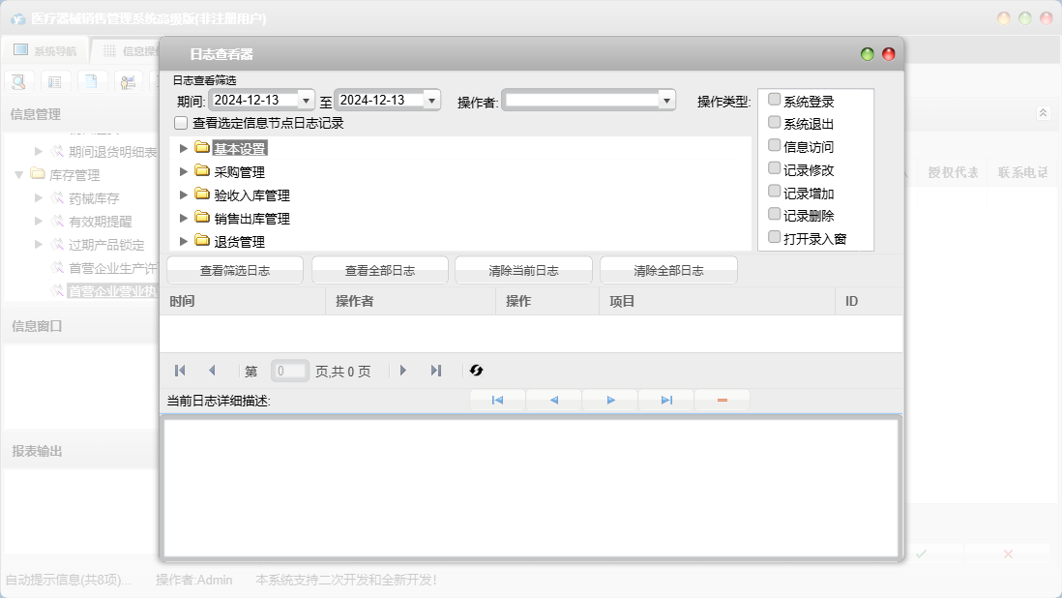Jump to last log record detail
Image resolution: width=1062 pixels, height=598 pixels.
point(666,401)
